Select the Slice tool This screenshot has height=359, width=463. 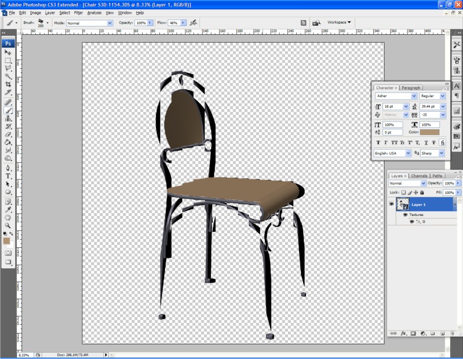pos(8,92)
